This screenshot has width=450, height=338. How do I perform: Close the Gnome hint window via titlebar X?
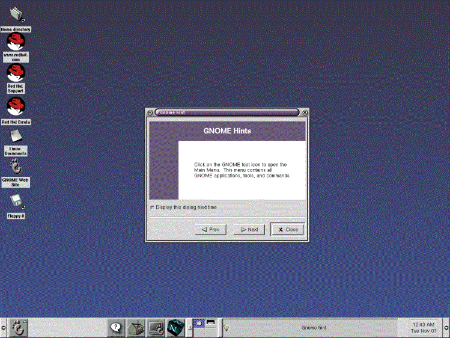tap(305, 112)
